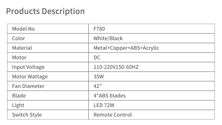Viewport: 222px width, 125px height.
Task: Select the Motor Wattage label
Action: [30, 77]
